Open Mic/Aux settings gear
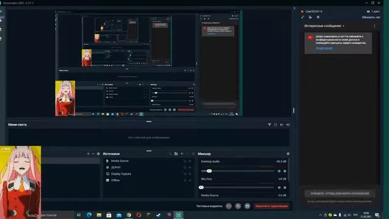The height and width of the screenshot is (219, 389). (285, 187)
